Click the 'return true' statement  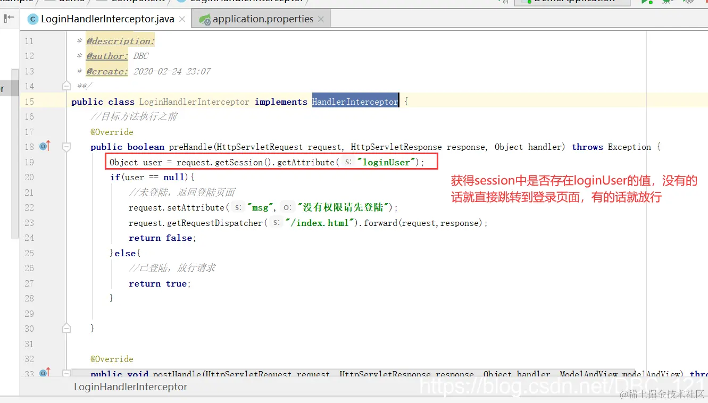(159, 283)
